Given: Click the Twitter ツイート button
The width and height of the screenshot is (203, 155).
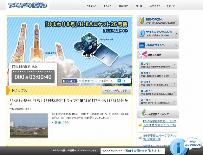Looking at the screenshot, I should tap(90, 81).
